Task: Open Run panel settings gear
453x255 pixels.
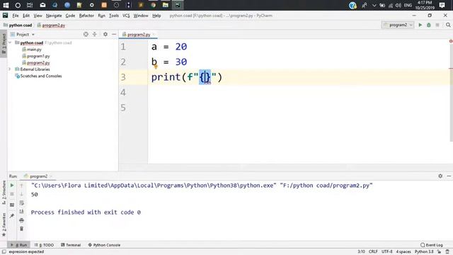Action: [x=440, y=176]
